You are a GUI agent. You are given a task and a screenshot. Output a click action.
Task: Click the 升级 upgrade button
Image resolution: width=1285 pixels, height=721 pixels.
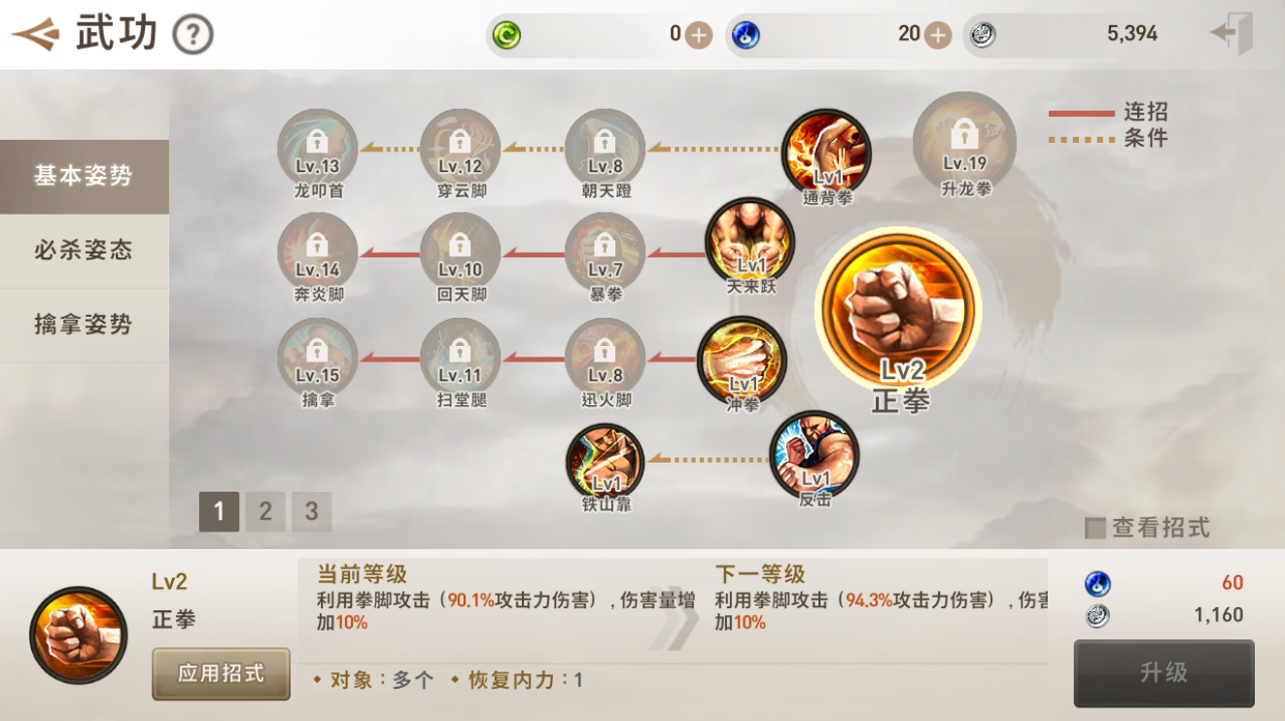[1163, 672]
